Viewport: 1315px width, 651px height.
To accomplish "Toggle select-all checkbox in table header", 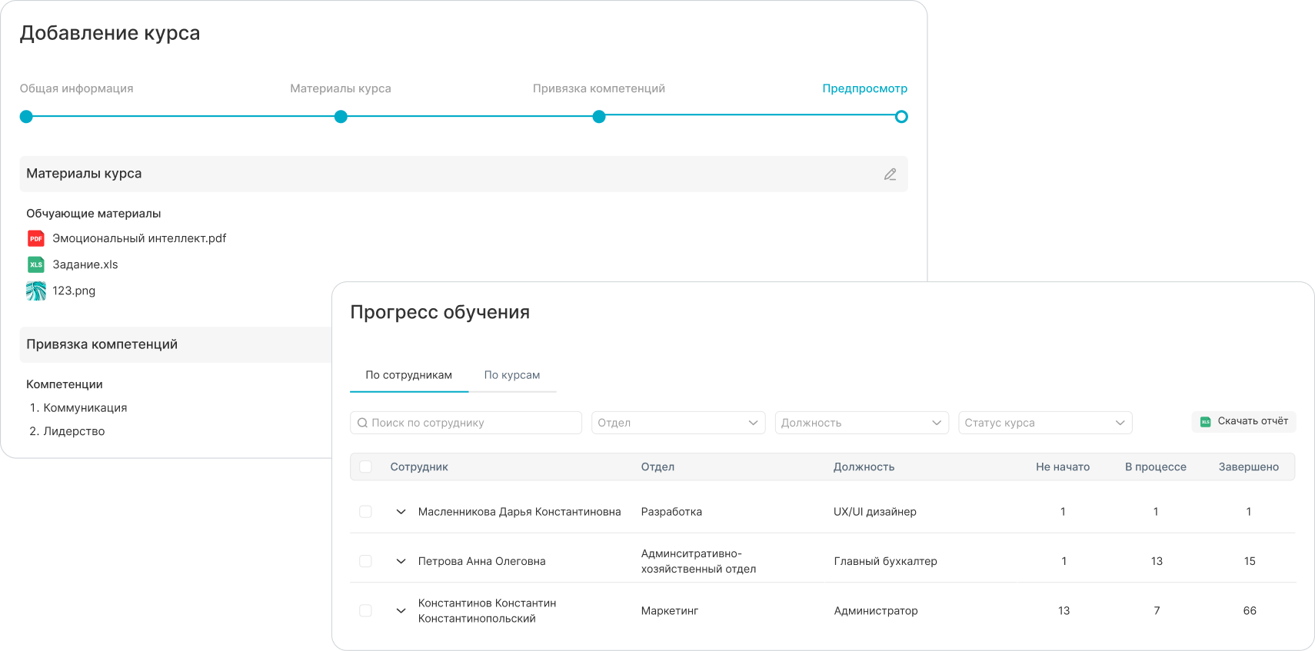I will [x=365, y=467].
